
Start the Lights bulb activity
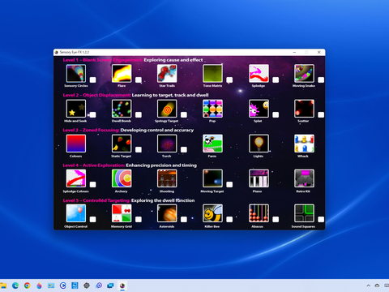pyautogui.click(x=259, y=144)
